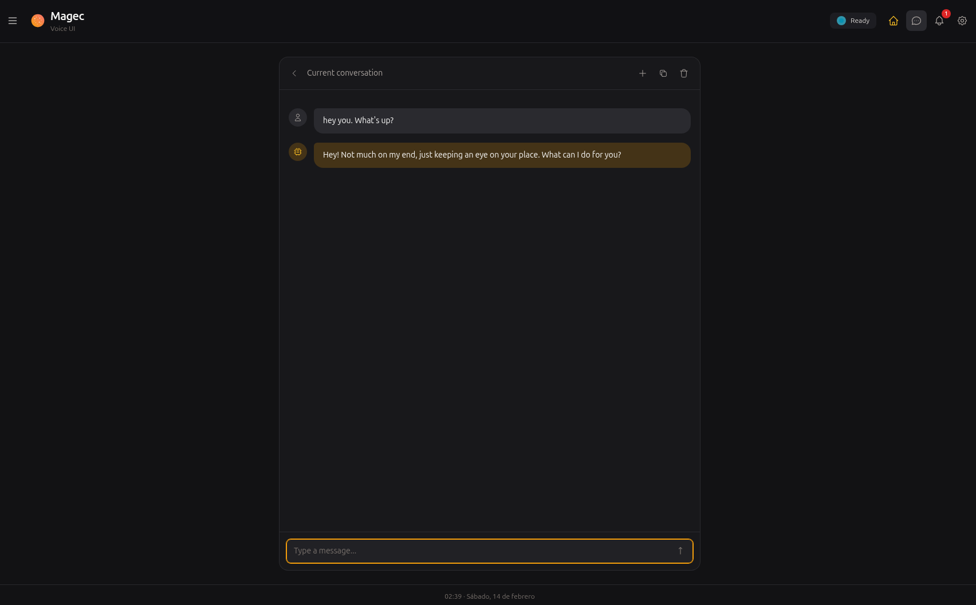The width and height of the screenshot is (976, 605).
Task: Select the Current conversation header title
Action: (344, 73)
